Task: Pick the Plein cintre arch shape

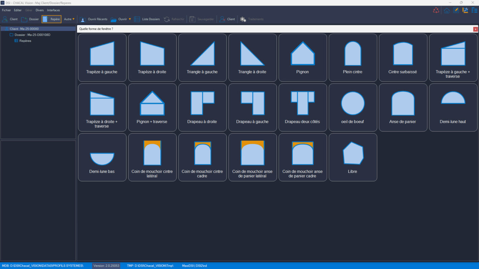Action: click(x=353, y=57)
